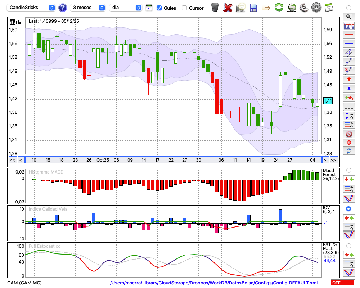The height and width of the screenshot is (288, 360).
Task: Uncheck the Guies checkbox
Action: tap(159, 8)
